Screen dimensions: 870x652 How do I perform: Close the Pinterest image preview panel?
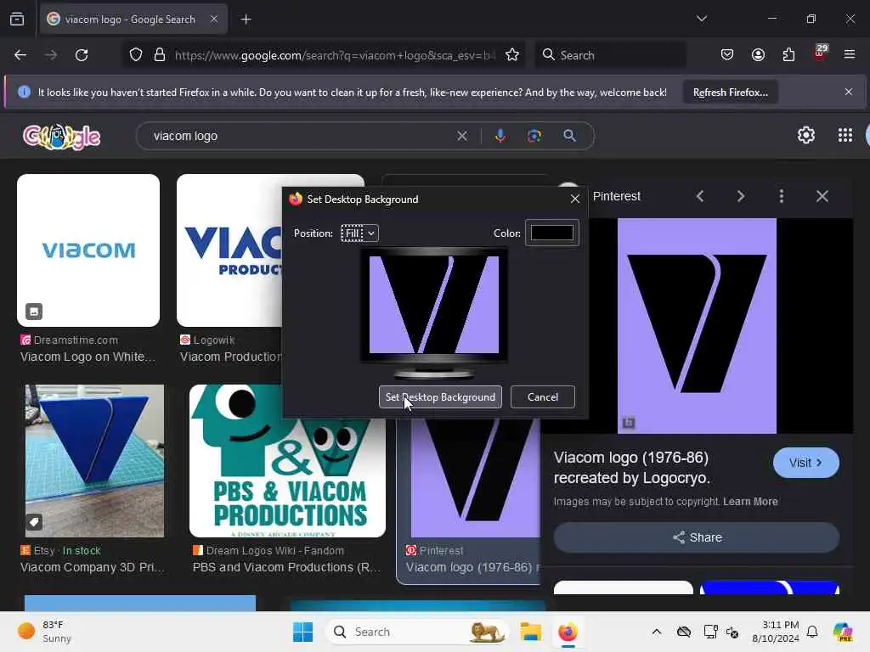[822, 196]
